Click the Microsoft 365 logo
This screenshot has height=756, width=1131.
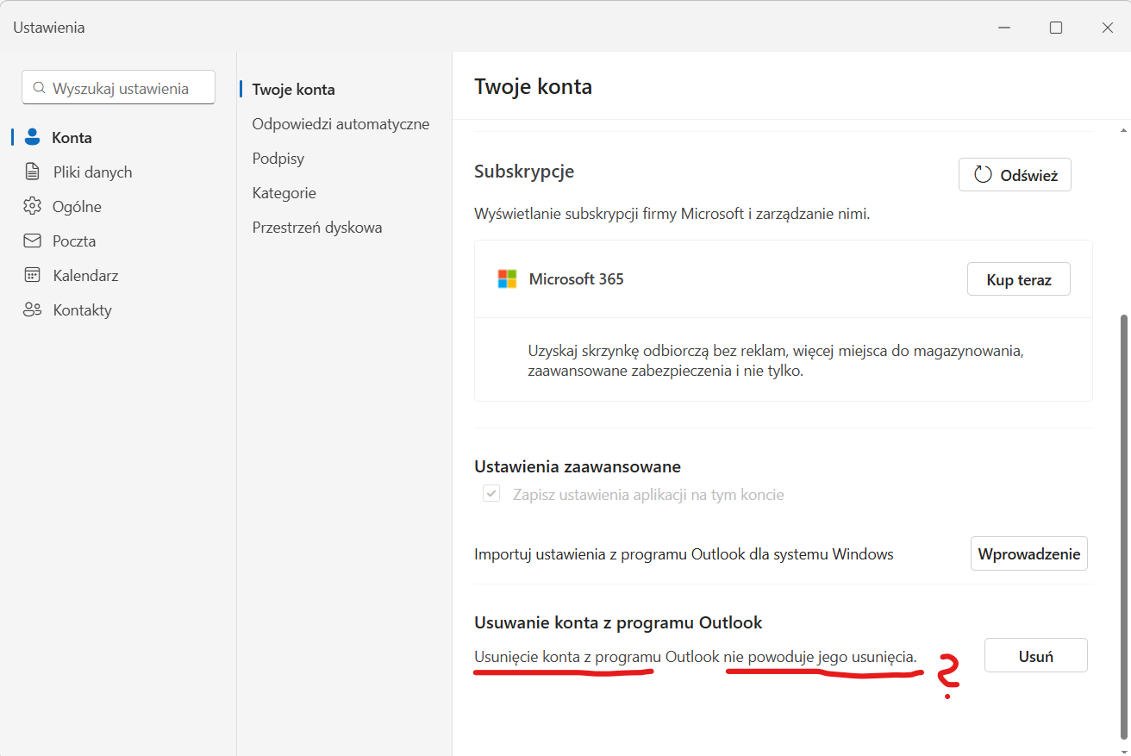[507, 278]
